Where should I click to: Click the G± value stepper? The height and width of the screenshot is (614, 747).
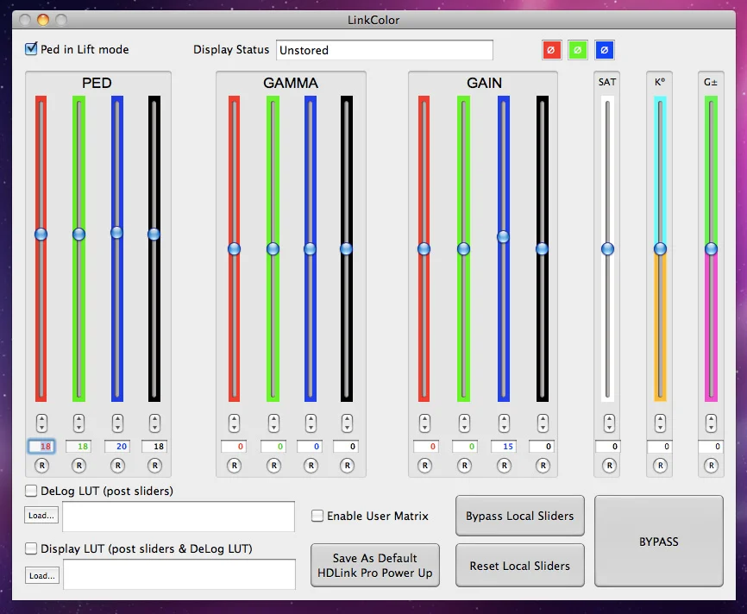pyautogui.click(x=711, y=423)
